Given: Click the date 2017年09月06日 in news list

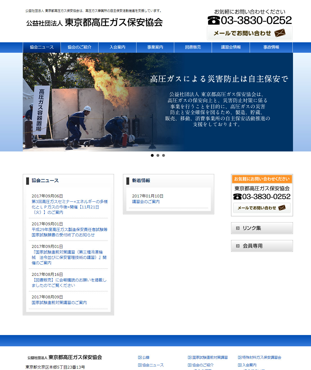Looking at the screenshot, I should [x=47, y=196].
